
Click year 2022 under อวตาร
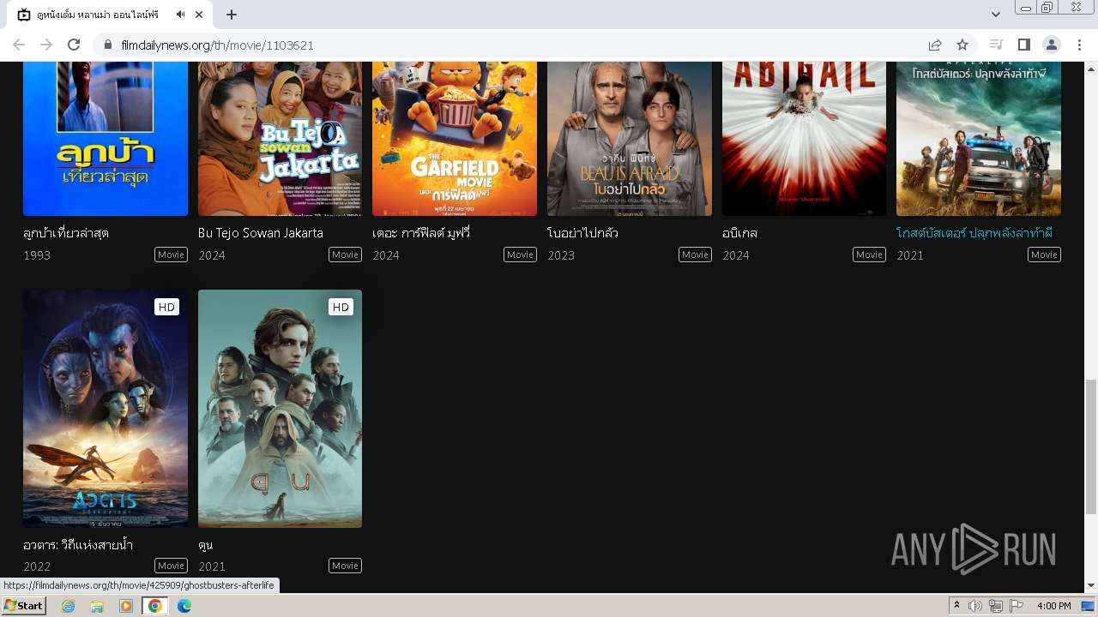coord(37,566)
